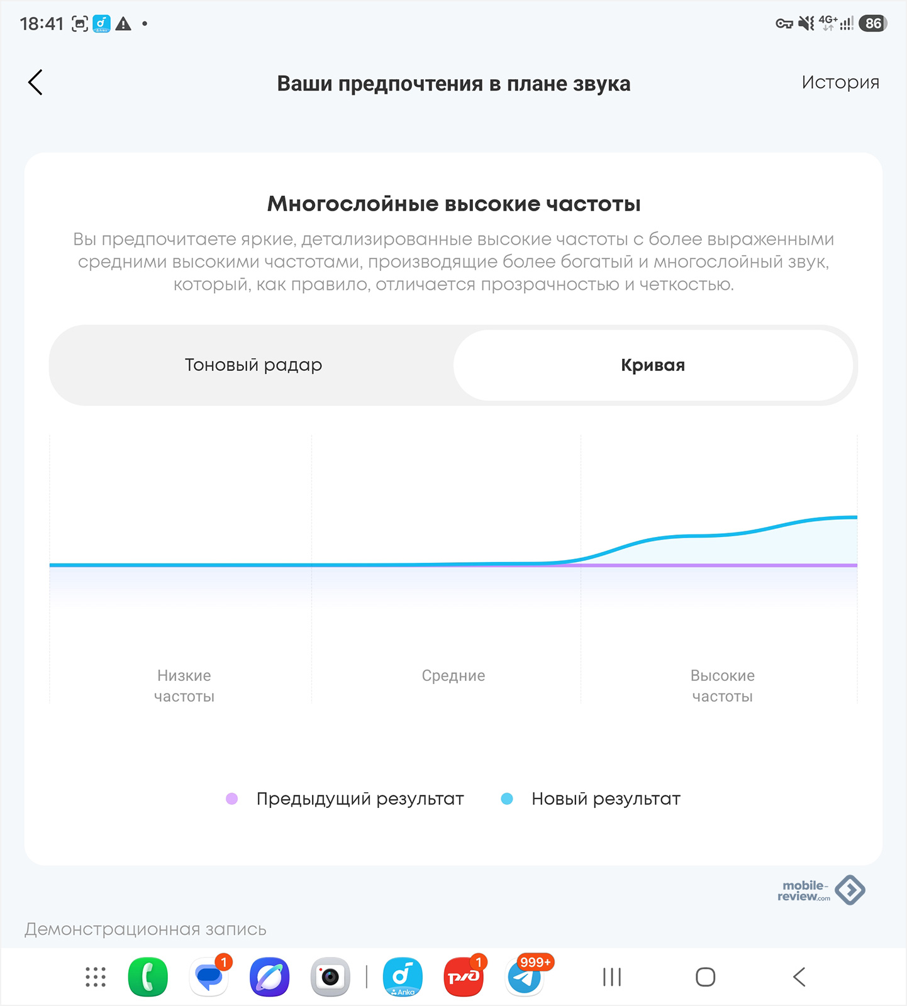Open the Messages app with badge
907x1006 pixels.
click(x=209, y=977)
